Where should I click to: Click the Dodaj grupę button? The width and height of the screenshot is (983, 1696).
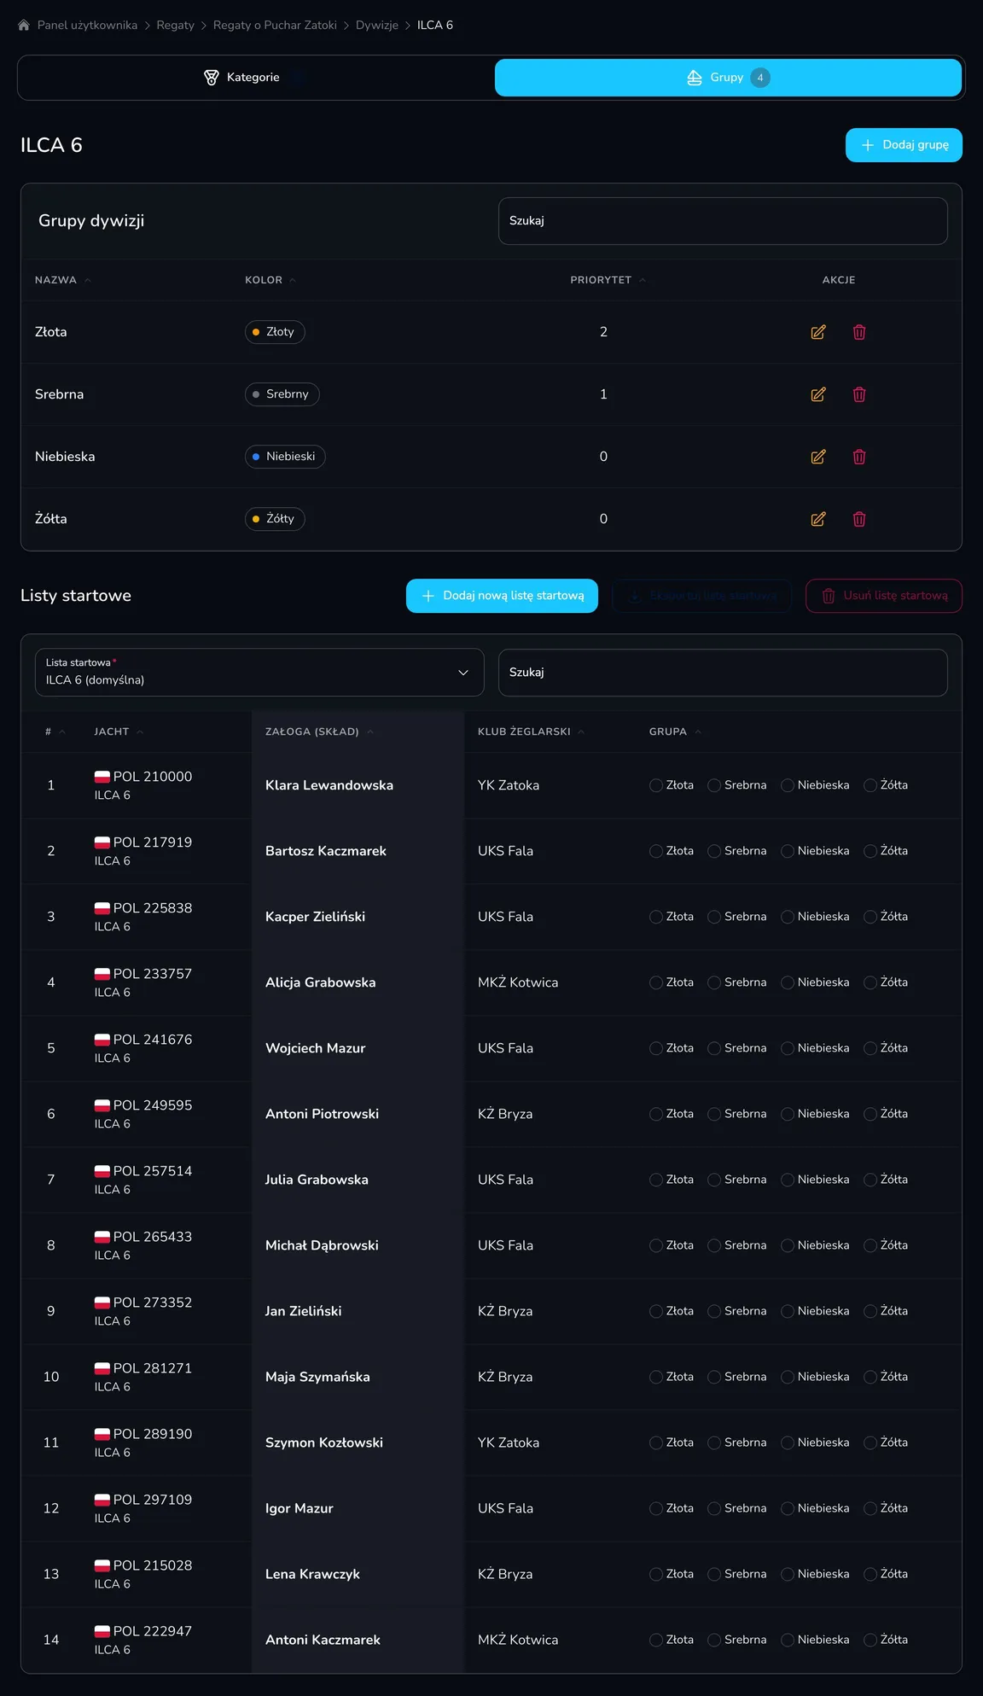pos(904,145)
